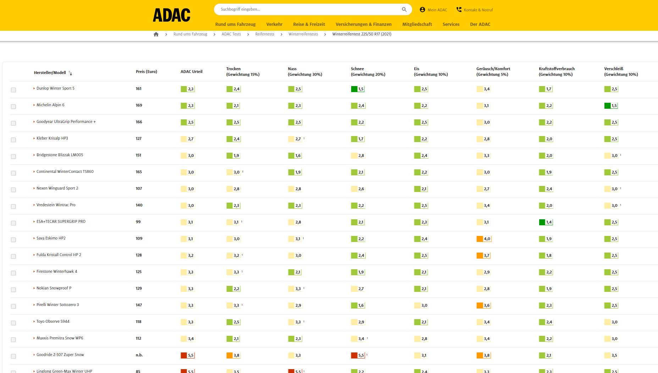This screenshot has width=658, height=373.
Task: Click the Mein ADAC user icon
Action: 422,10
